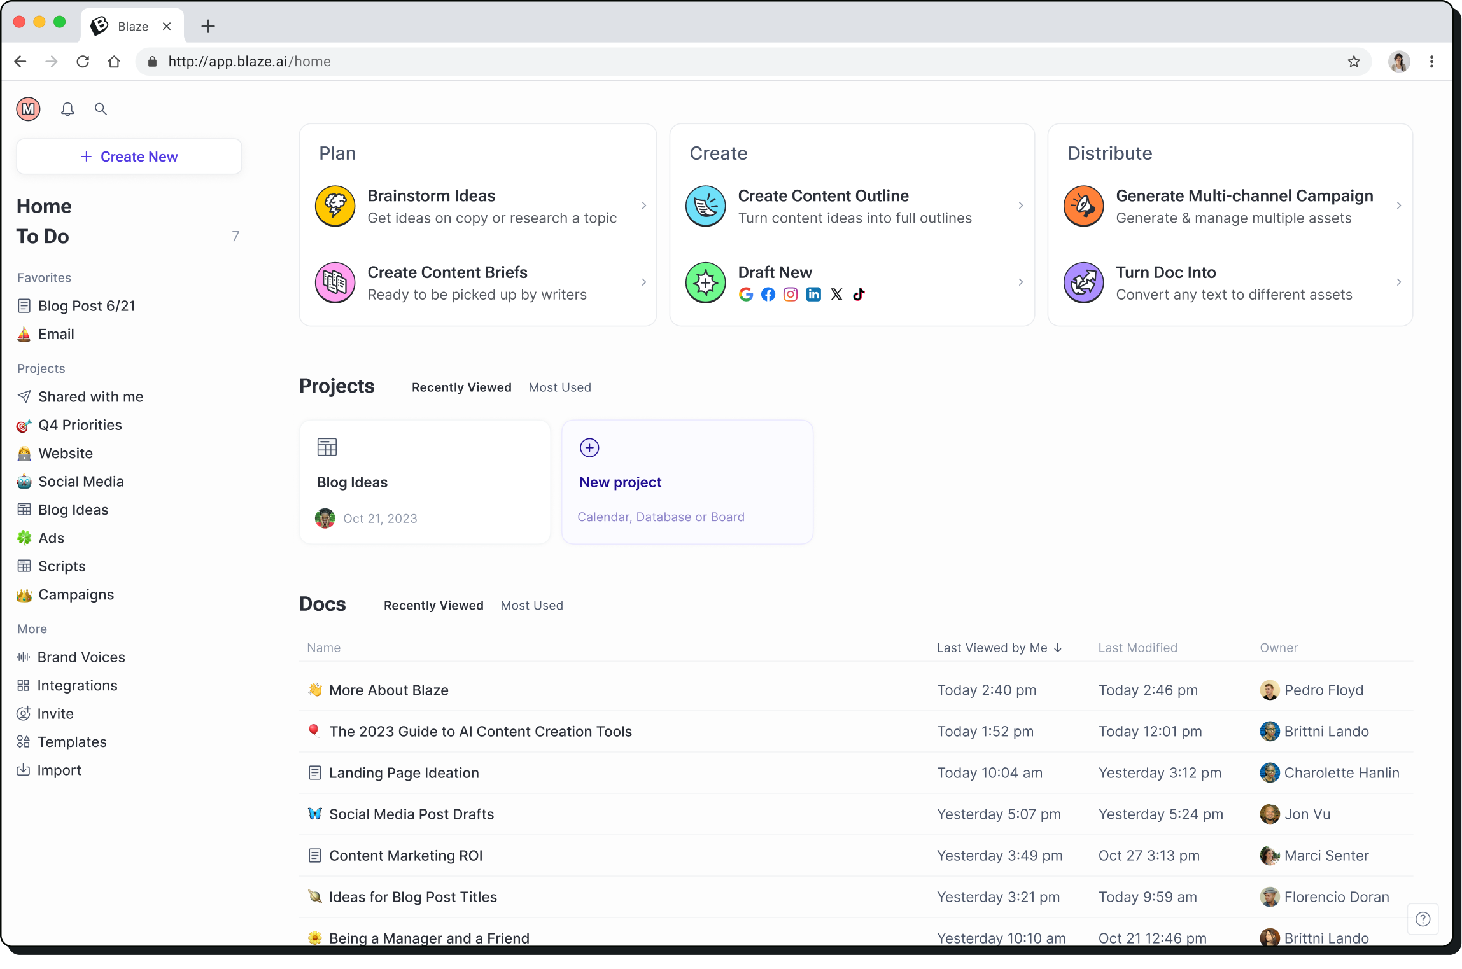This screenshot has height=969, width=1462.
Task: Click the LinkedIn icon under Draft New
Action: coord(813,294)
